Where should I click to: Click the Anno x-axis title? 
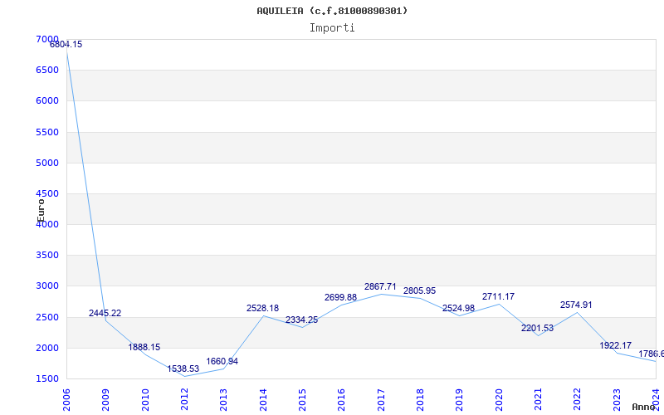644,407
